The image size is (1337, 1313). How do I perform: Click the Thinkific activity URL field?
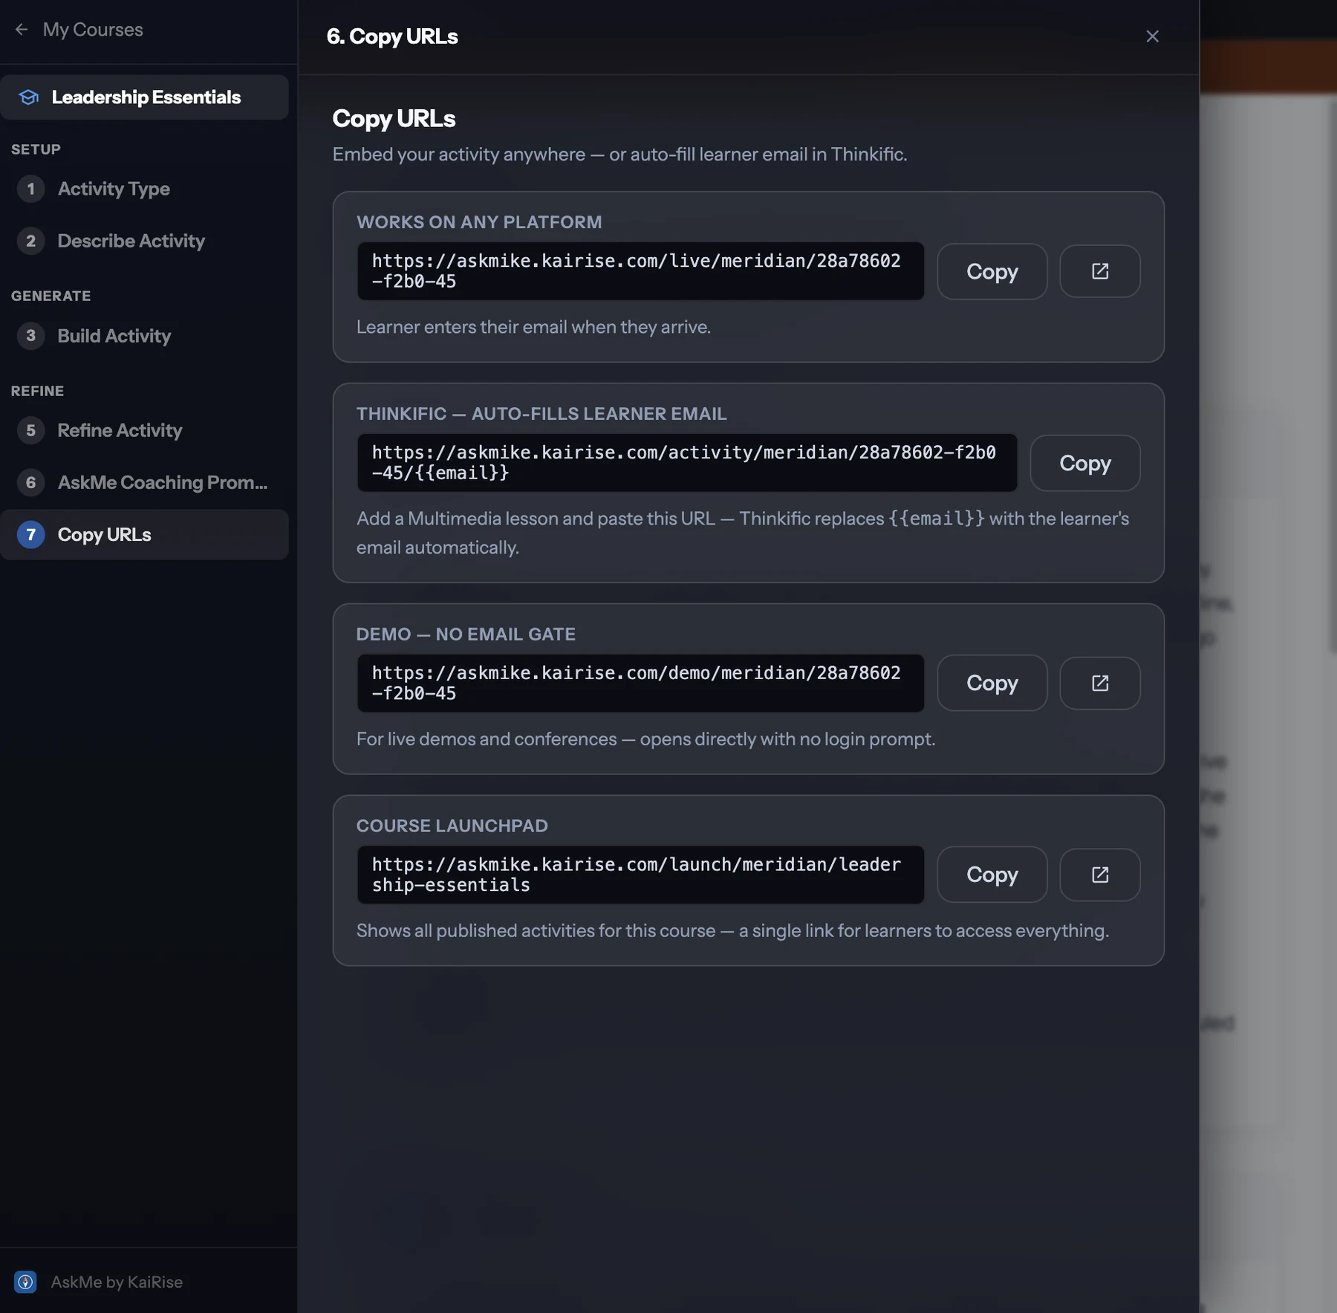pos(687,463)
